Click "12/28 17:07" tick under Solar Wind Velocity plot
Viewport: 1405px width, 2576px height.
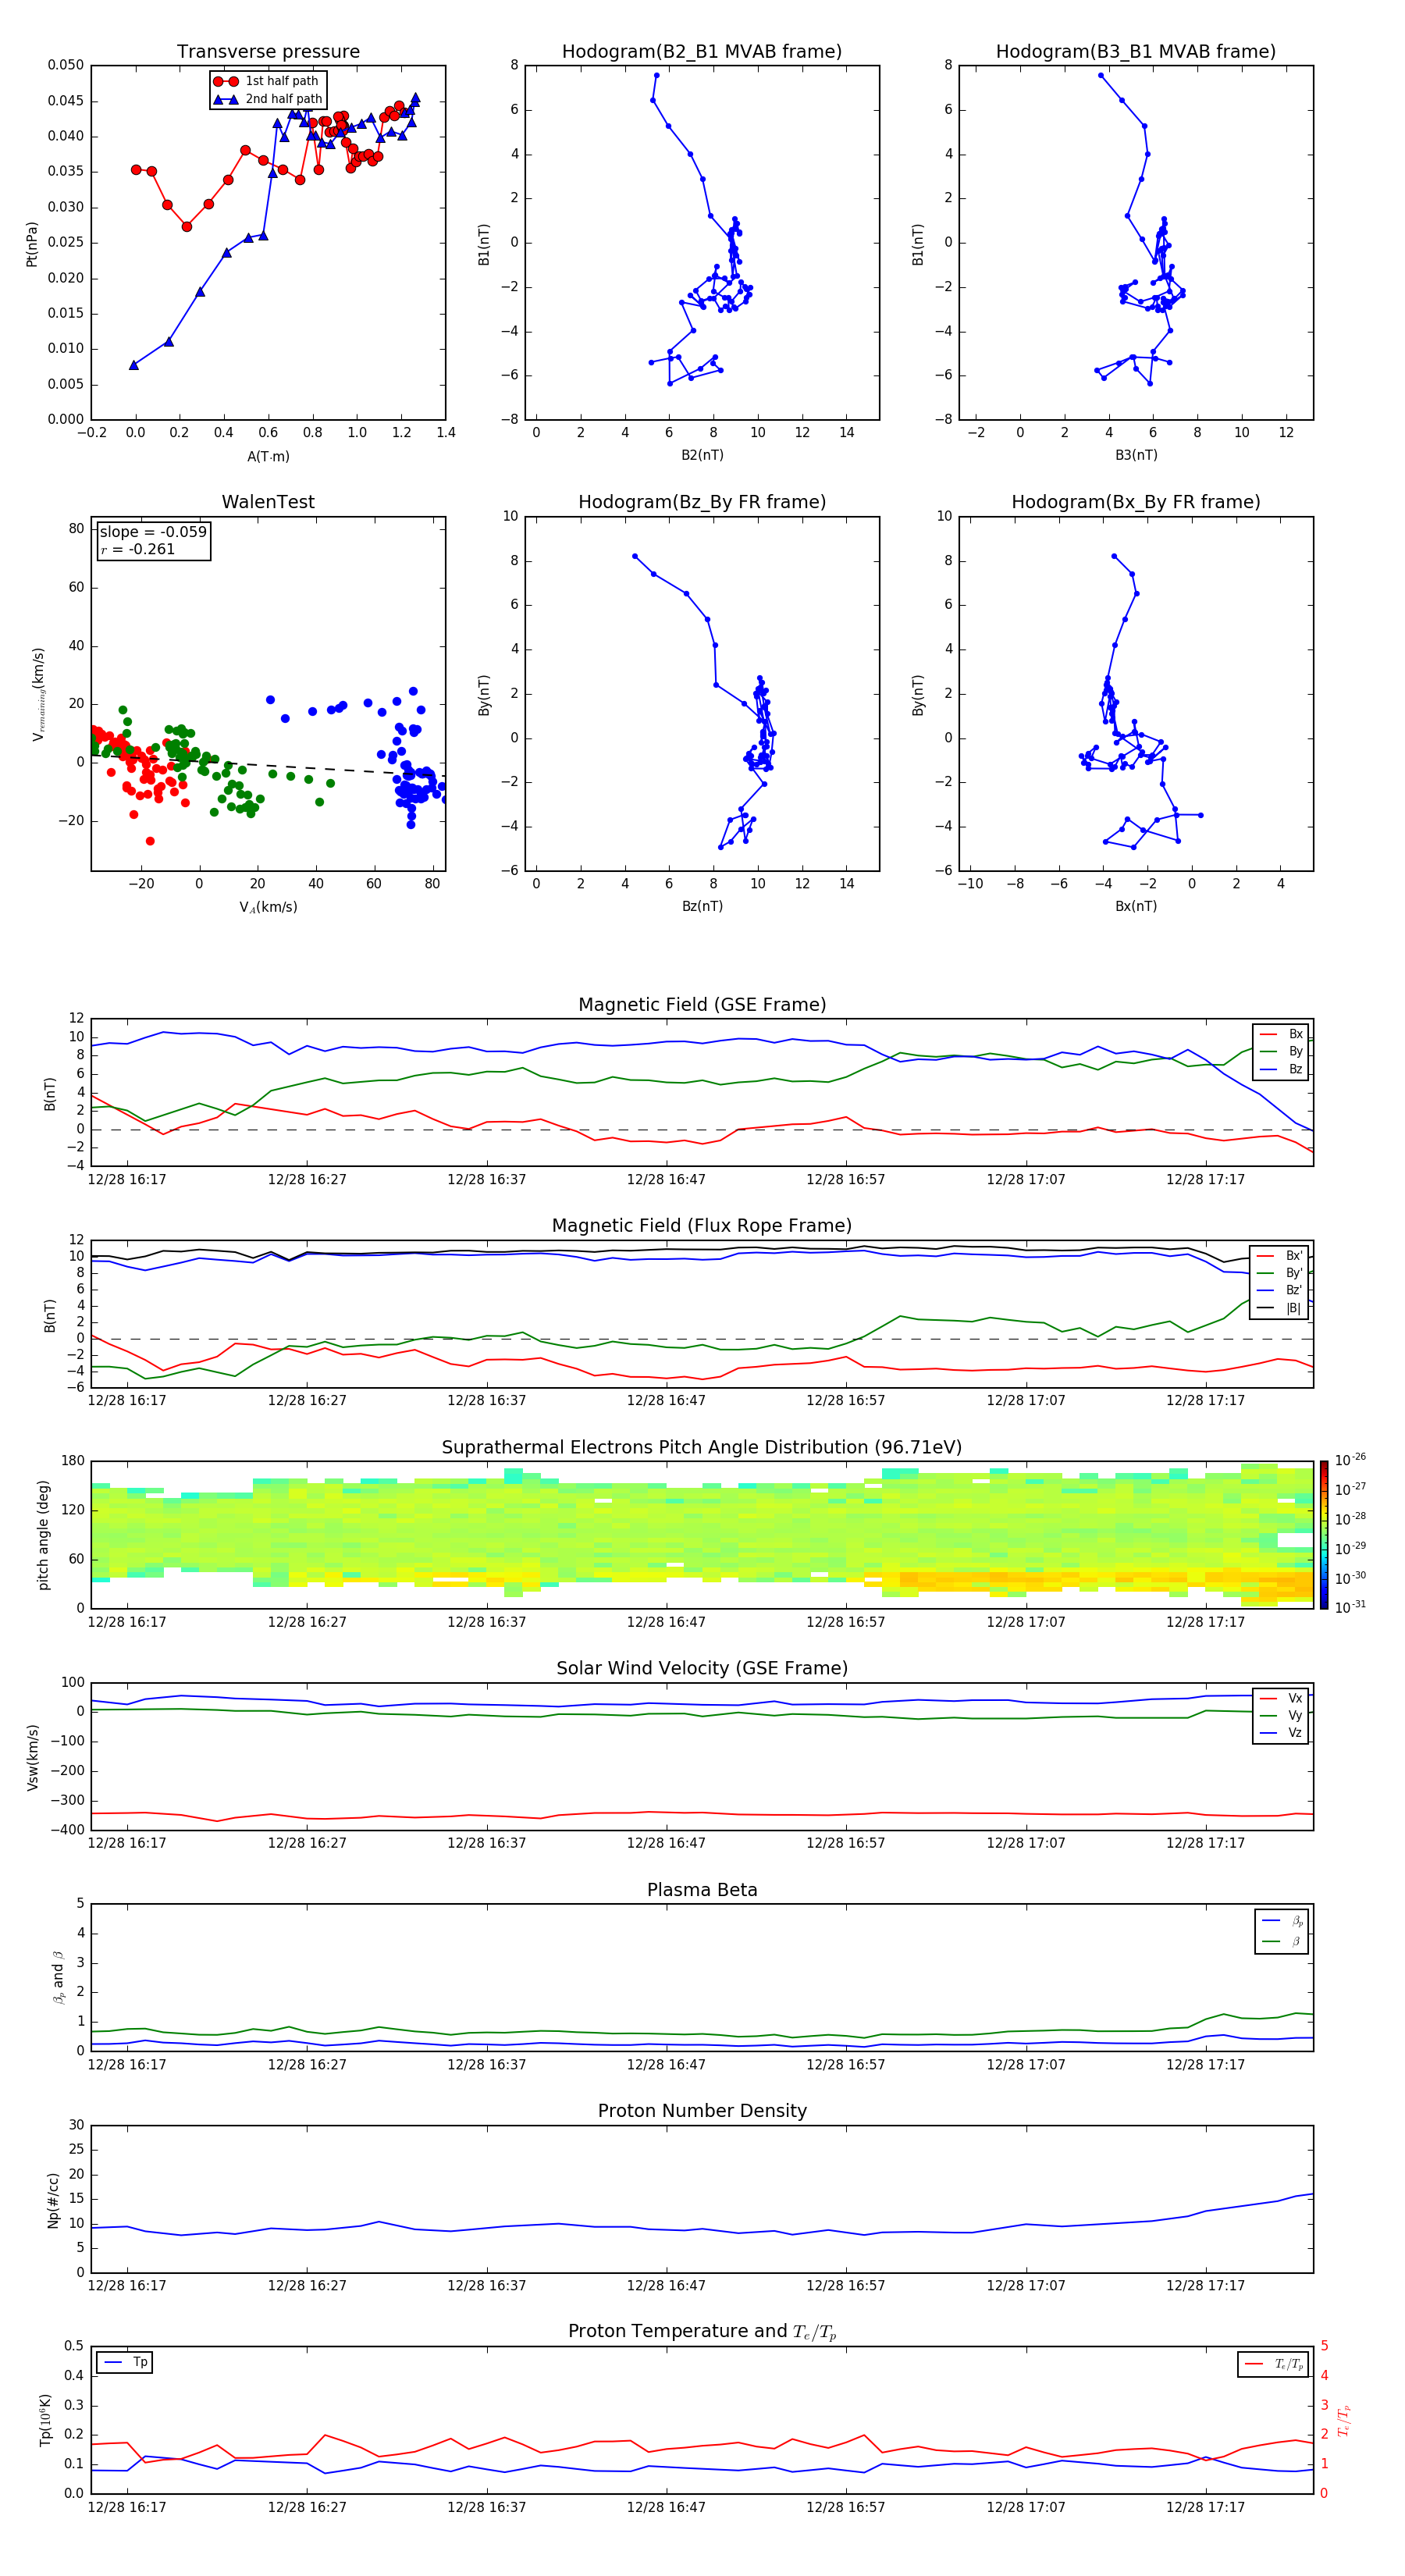pos(1026,1842)
